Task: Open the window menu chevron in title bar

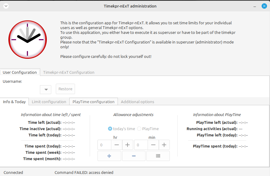Action: click(6, 6)
